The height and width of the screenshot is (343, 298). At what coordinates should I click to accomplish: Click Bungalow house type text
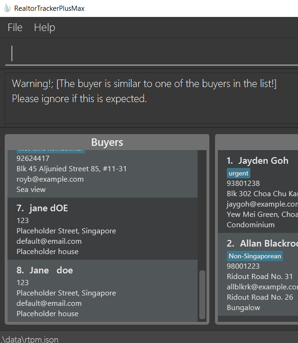tap(243, 308)
